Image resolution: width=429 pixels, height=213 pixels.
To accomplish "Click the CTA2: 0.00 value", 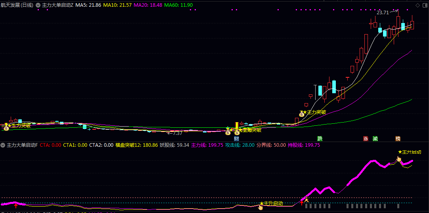I will pos(101,145).
